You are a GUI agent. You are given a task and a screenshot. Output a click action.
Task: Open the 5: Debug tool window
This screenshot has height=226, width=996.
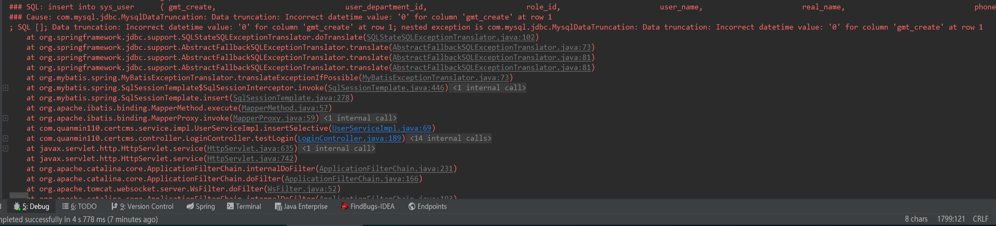(x=32, y=206)
